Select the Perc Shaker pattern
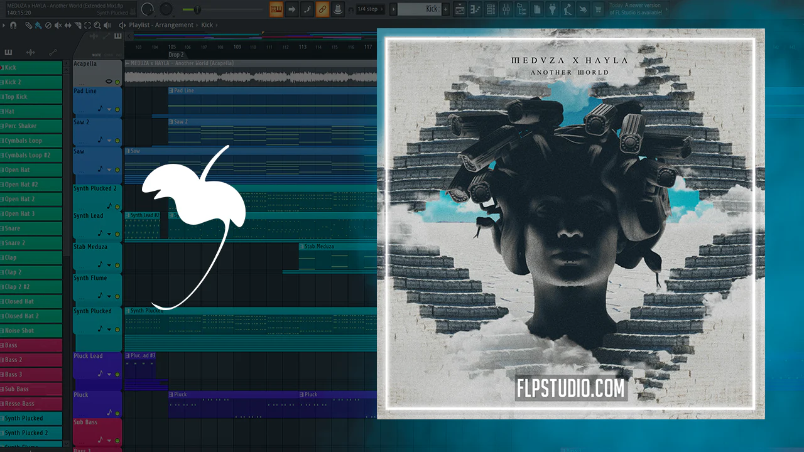 point(31,126)
